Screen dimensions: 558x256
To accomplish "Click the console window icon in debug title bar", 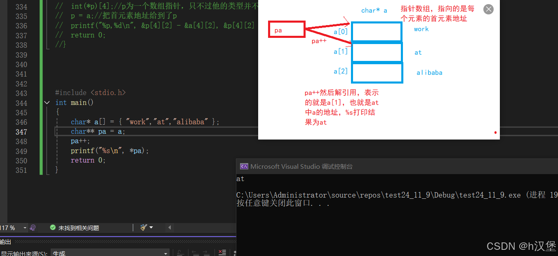I will tap(244, 167).
